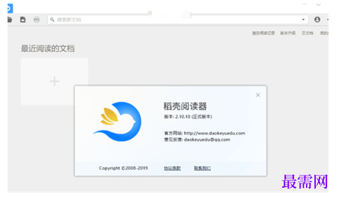This screenshot has width=337, height=197.
Task: Click the 稻壳阅读器 bird logo in the dialog
Action: (117, 121)
